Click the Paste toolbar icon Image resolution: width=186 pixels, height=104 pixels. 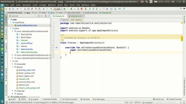pyautogui.click(x=32, y=9)
